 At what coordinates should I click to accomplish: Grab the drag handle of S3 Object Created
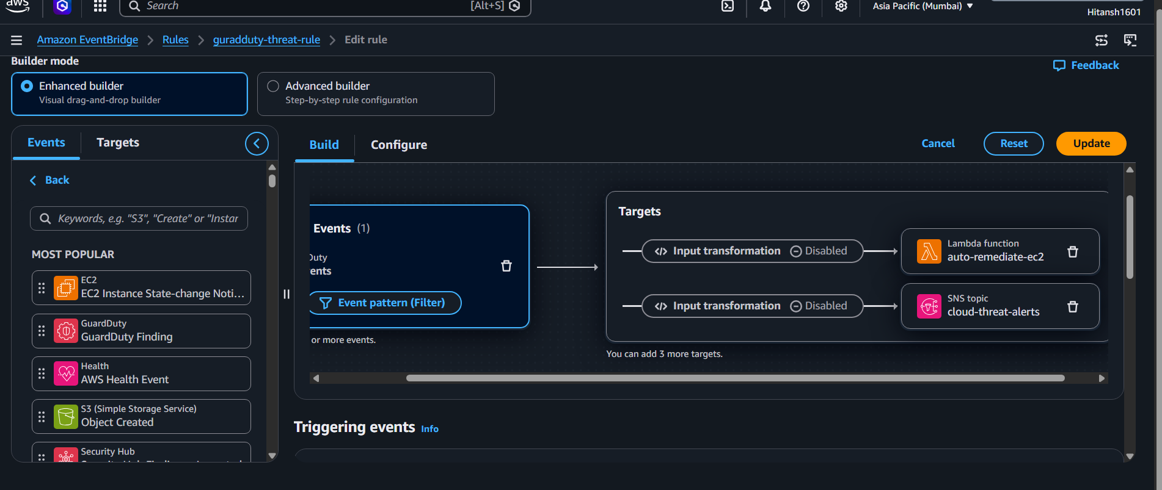click(x=42, y=417)
